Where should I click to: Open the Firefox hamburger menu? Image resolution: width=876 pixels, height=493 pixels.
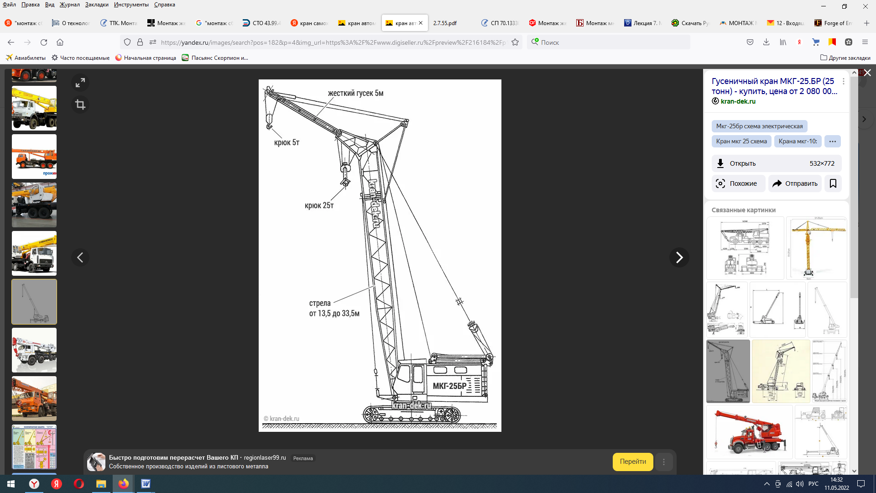[865, 42]
